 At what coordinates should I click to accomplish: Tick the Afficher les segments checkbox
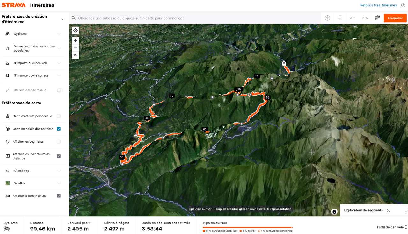59,142
